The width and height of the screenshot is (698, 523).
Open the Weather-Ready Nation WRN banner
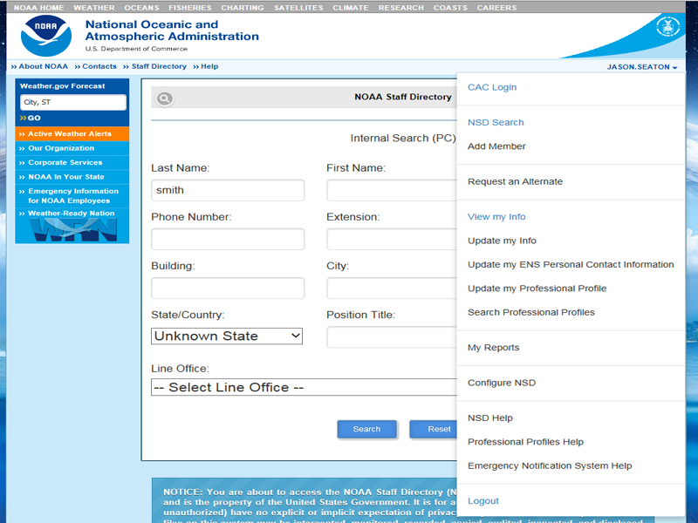click(x=72, y=226)
